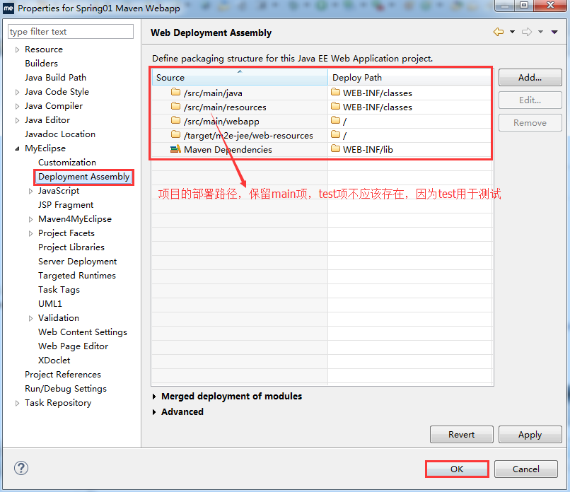Click the MyEclipse 'me' title bar icon
This screenshot has height=492, width=570.
click(8, 8)
